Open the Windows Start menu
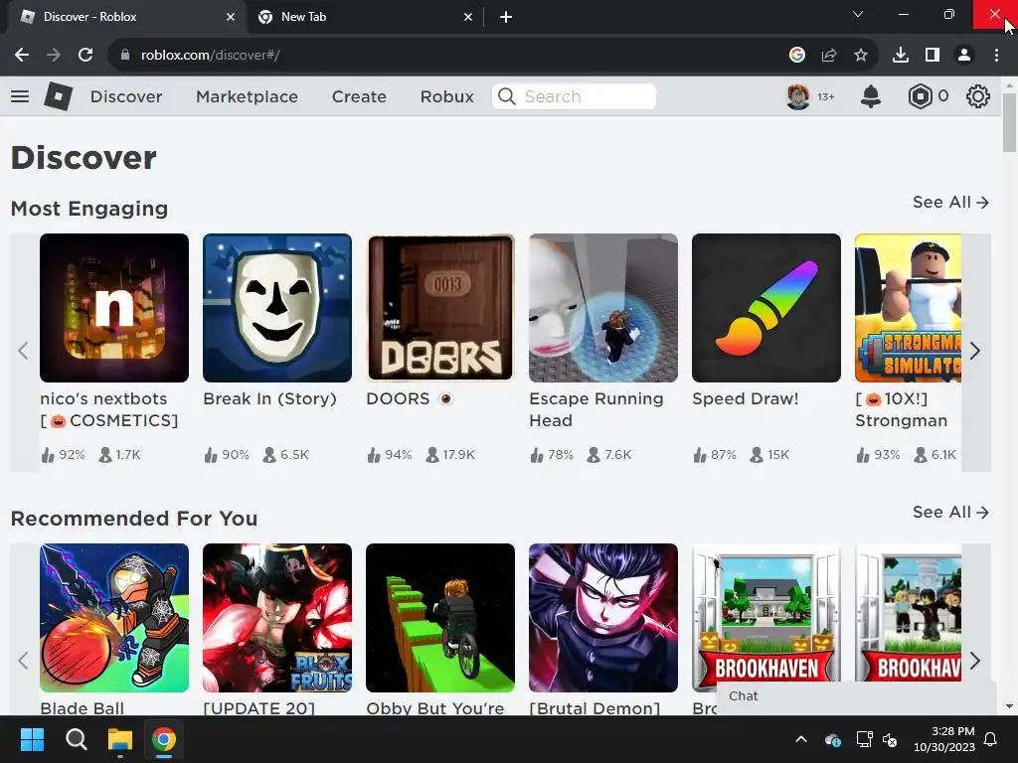Image resolution: width=1018 pixels, height=763 pixels. (32, 739)
